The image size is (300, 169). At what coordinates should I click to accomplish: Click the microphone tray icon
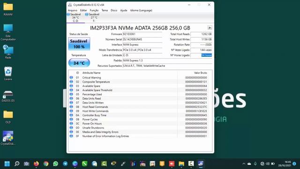pyautogui.click(x=255, y=164)
